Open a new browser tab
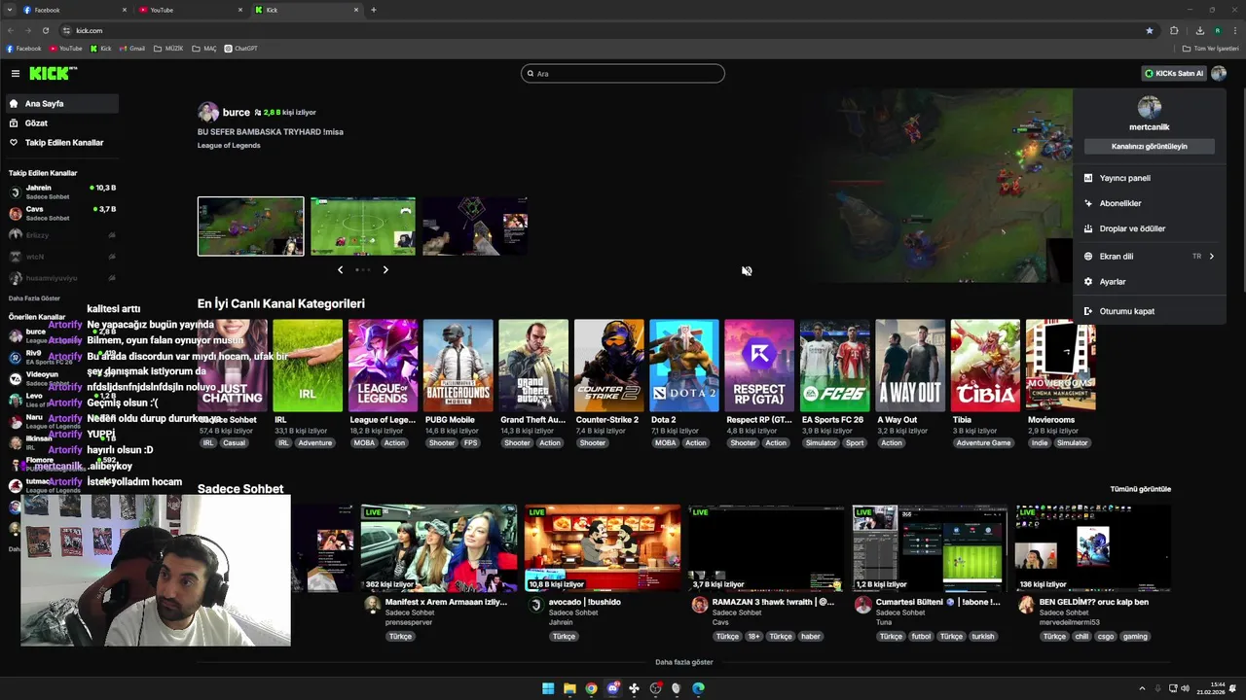 pos(373,10)
